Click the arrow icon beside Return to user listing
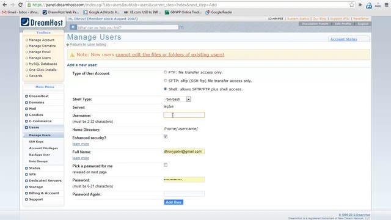This screenshot has width=391, height=220. pos(68,45)
